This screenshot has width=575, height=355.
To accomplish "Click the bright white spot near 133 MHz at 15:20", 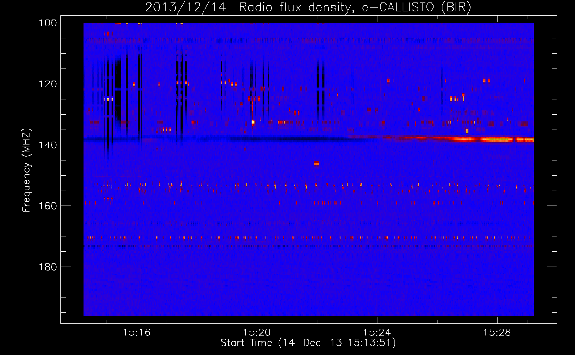I will 253,122.
